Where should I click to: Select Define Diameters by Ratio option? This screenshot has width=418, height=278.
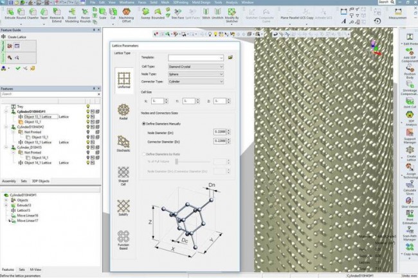(143, 155)
